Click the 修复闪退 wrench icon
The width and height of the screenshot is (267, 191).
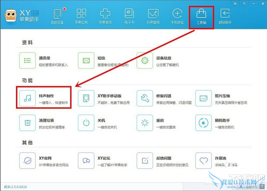click(145, 98)
